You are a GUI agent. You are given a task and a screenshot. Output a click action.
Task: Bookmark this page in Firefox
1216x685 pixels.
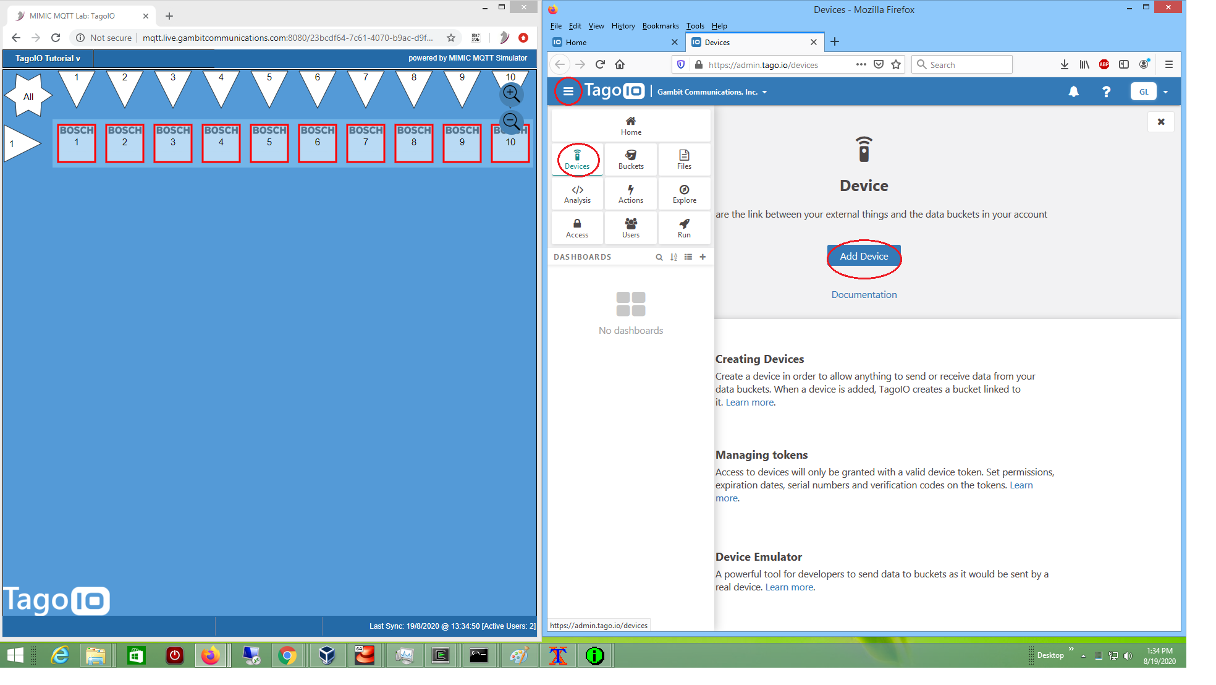(896, 64)
